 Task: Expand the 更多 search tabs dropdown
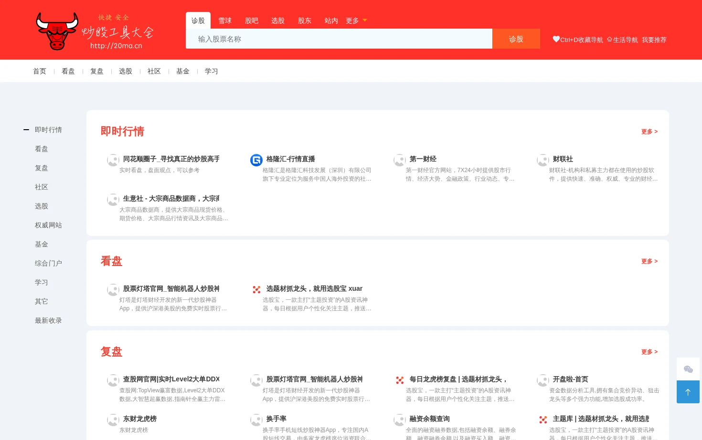(357, 20)
